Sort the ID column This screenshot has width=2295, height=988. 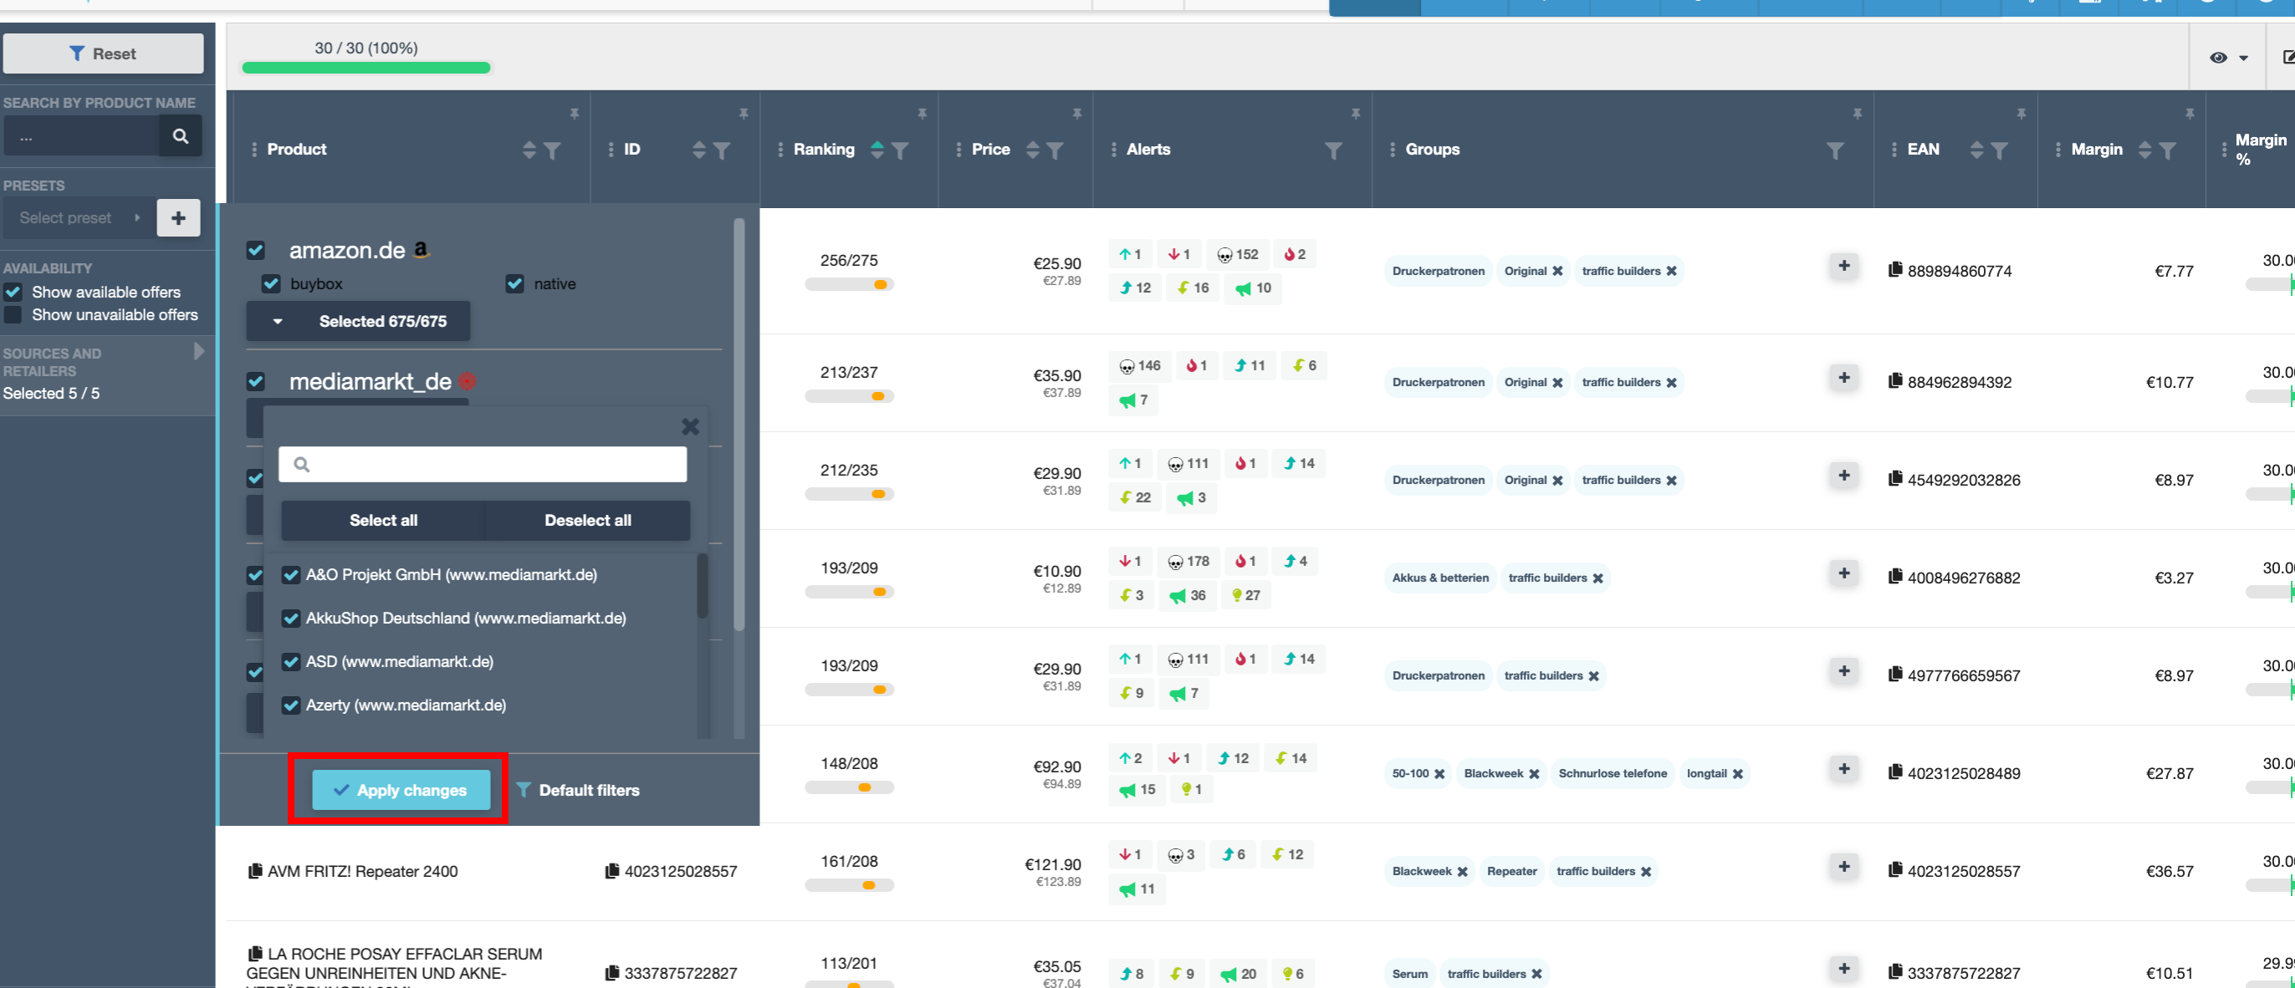pos(698,150)
